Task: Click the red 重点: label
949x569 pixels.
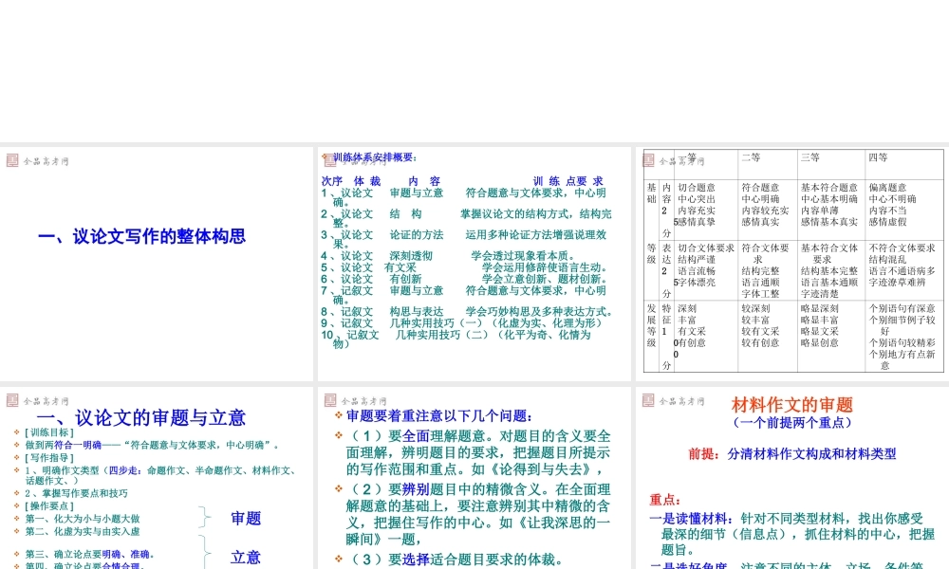Action: click(x=665, y=500)
